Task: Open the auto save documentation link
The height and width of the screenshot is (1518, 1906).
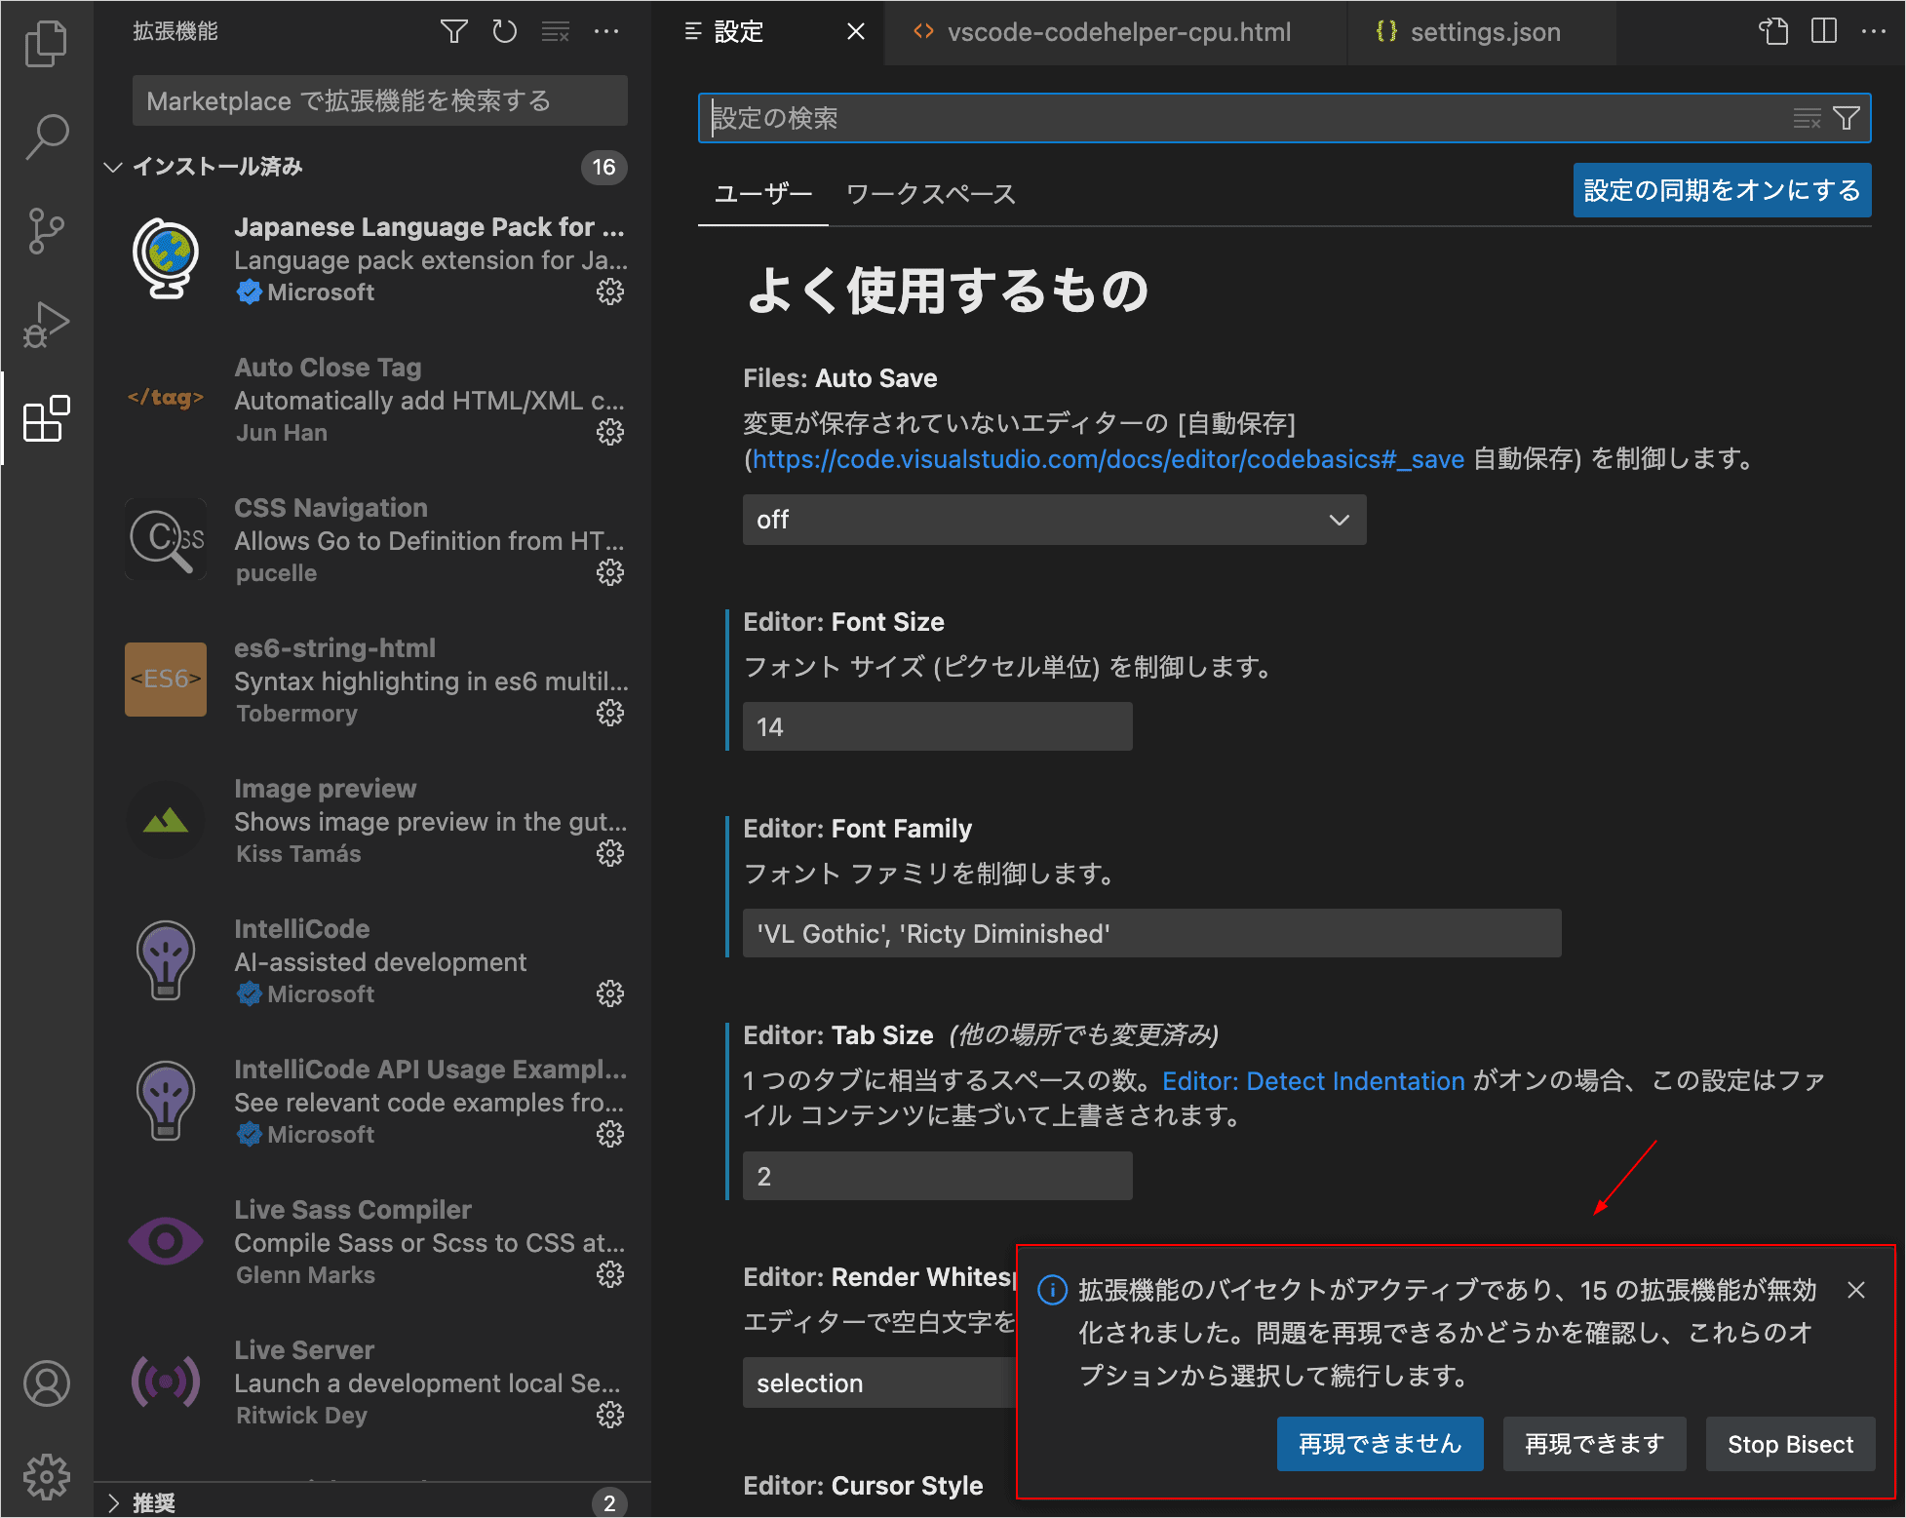Action: click(1108, 459)
